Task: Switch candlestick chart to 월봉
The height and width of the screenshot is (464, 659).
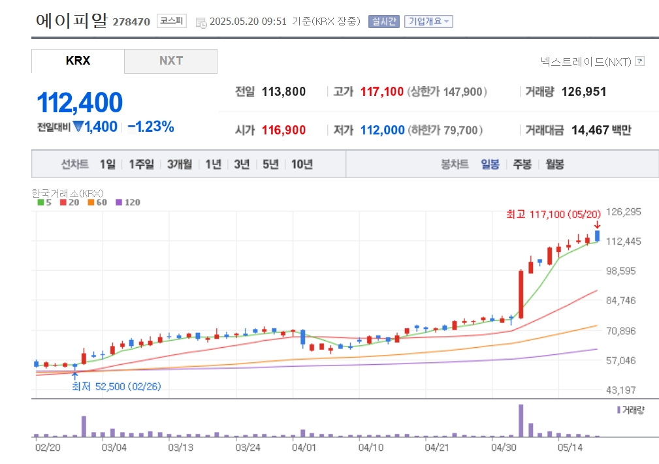Action: pyautogui.click(x=555, y=164)
